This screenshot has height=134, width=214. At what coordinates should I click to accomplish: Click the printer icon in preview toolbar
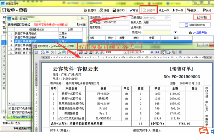coord(43,52)
